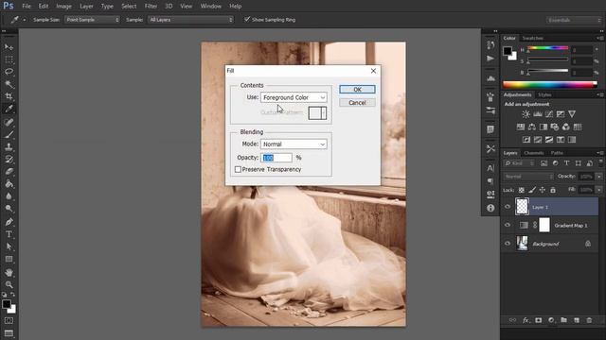The width and height of the screenshot is (606, 340).
Task: Select the Lasso tool
Action: pos(9,72)
